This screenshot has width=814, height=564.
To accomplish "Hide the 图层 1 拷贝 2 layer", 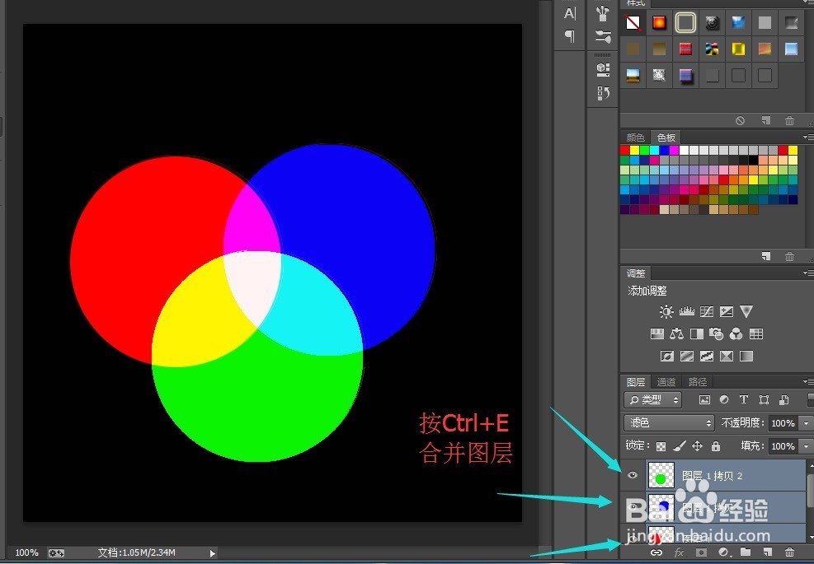I will tap(633, 475).
